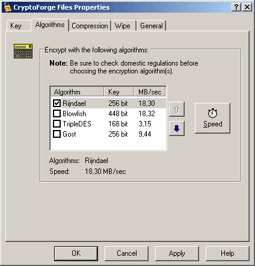Click the calculator-like algorithms icon
This screenshot has height=266, width=255.
pyautogui.click(x=23, y=51)
